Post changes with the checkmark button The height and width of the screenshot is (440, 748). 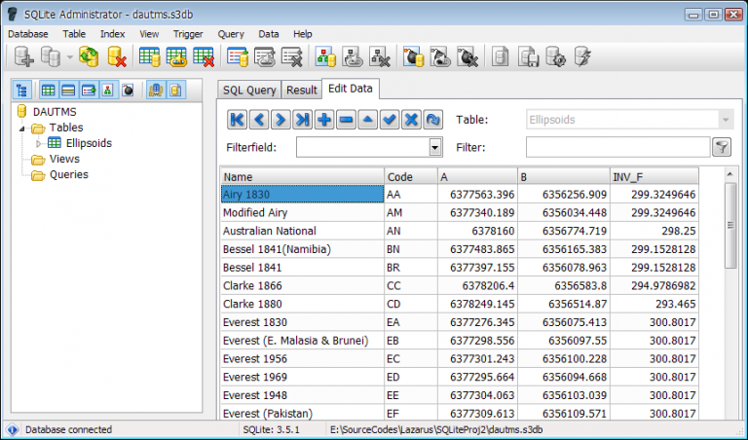pyautogui.click(x=390, y=120)
